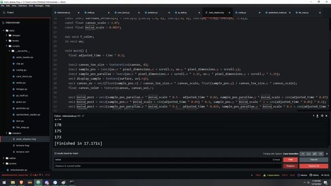Close the config.py tab
Image resolution: width=331 pixels, height=186 pixels.
tap(260, 12)
